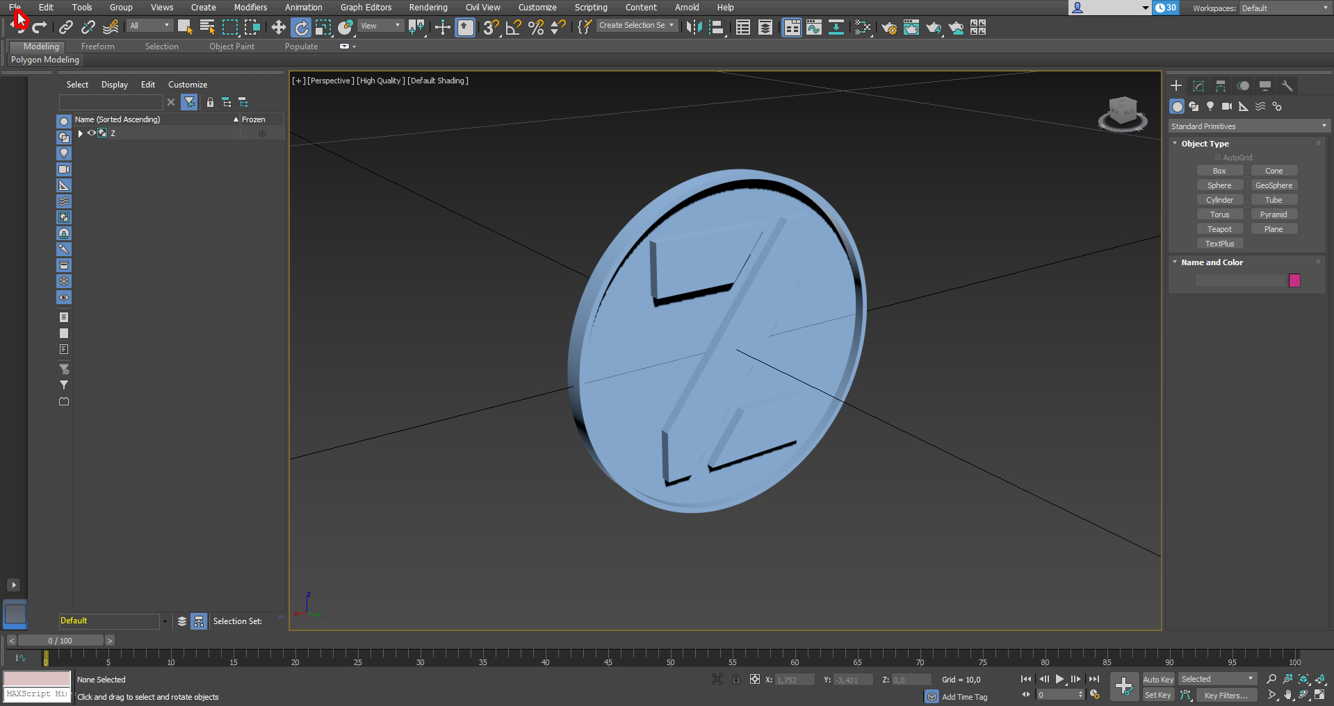1334x706 pixels.
Task: Enable the AutoGrid checkbox
Action: 1218,158
